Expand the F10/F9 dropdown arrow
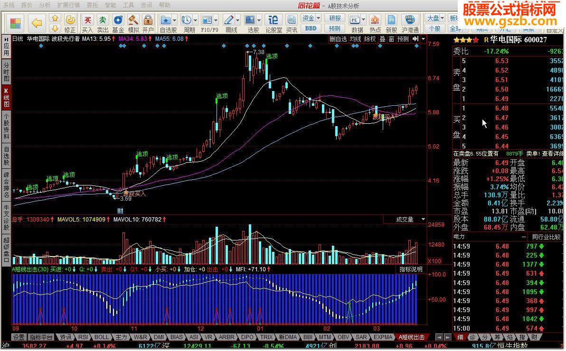The width and height of the screenshot is (566, 351). pyautogui.click(x=216, y=20)
